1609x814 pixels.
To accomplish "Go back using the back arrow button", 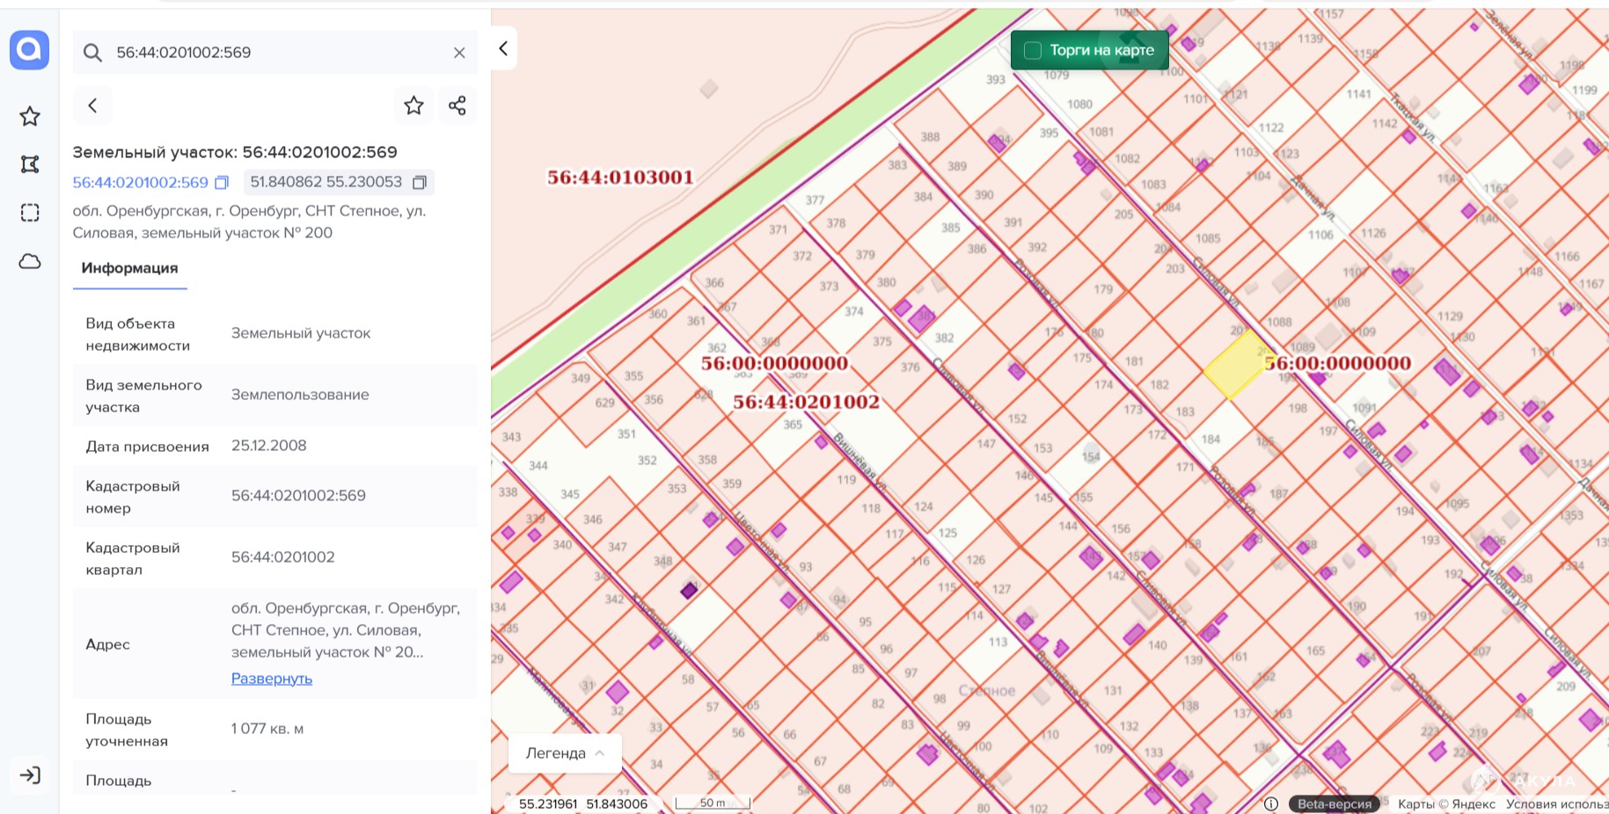I will pos(92,105).
